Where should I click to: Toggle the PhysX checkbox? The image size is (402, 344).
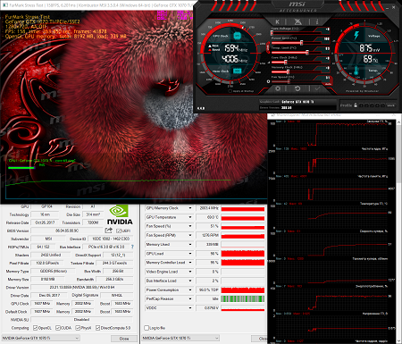pyautogui.click(x=78, y=328)
